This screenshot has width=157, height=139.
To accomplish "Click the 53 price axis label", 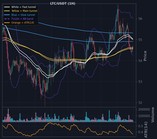I will (x=140, y=81).
